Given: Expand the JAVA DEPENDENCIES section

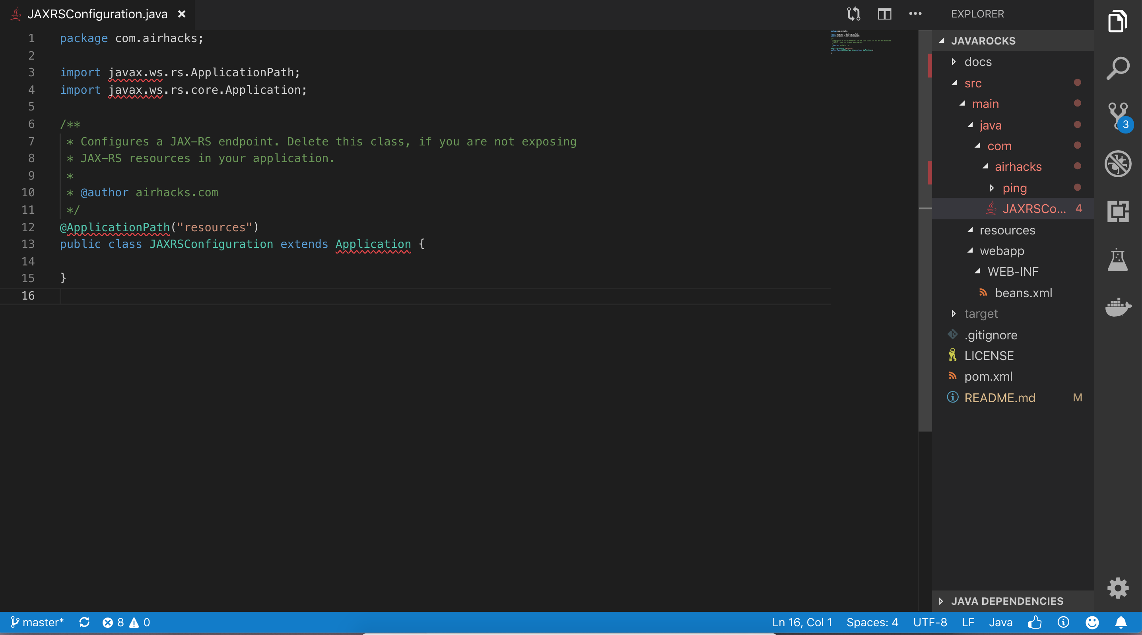Looking at the screenshot, I should click(x=1006, y=601).
